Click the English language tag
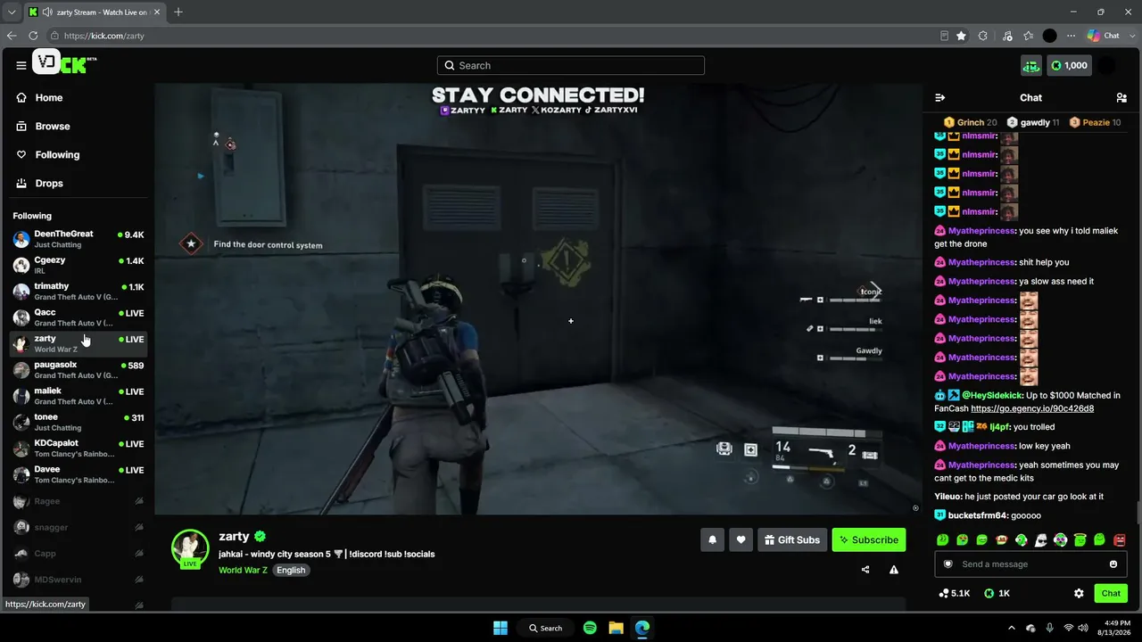1142x642 pixels. tap(291, 570)
